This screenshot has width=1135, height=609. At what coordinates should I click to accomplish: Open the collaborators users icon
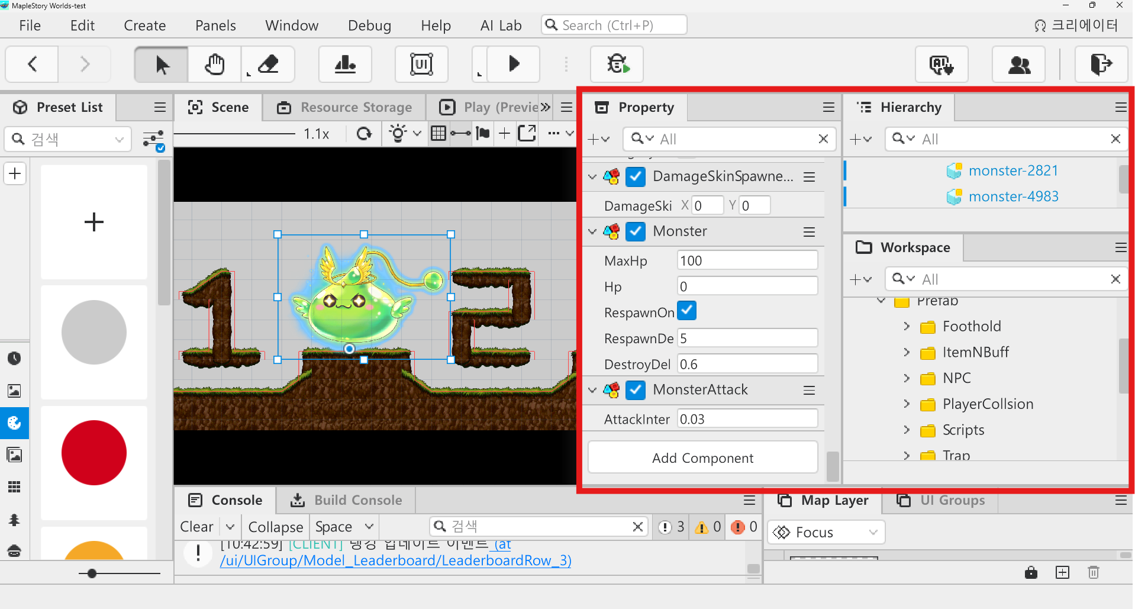tap(1018, 64)
